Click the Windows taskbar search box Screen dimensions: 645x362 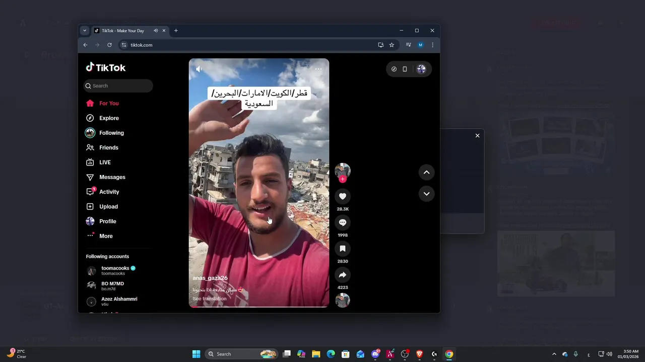tap(242, 354)
